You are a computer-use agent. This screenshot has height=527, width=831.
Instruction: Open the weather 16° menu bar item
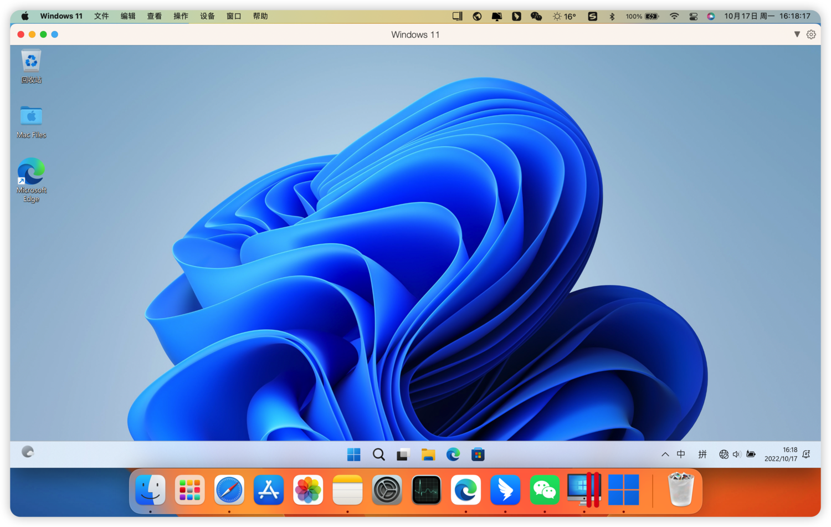coord(564,17)
